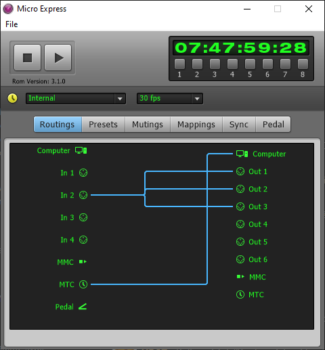
Task: Select the Computer output destination icon
Action: pyautogui.click(x=242, y=154)
